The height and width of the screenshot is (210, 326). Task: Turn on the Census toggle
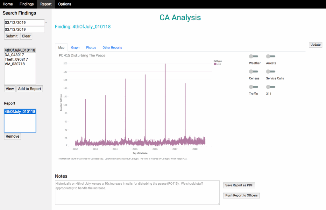[x=253, y=72]
